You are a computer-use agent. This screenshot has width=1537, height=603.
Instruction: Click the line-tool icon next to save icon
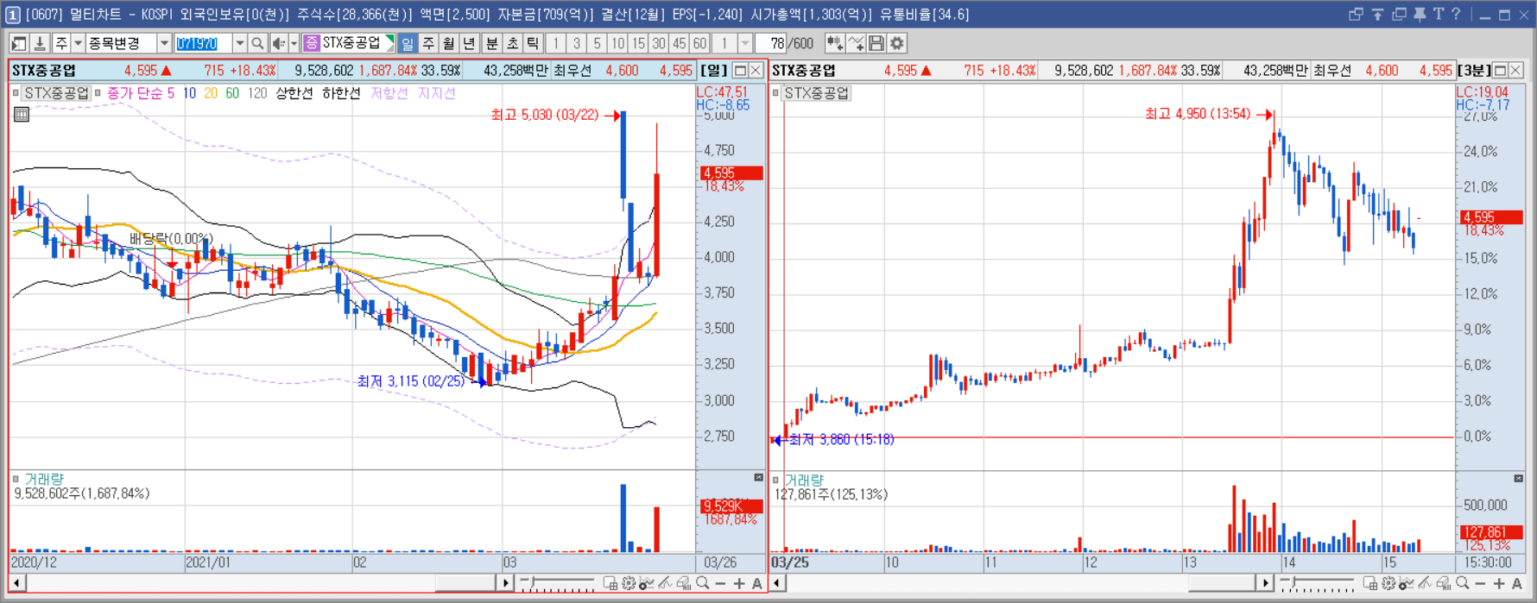tap(856, 43)
